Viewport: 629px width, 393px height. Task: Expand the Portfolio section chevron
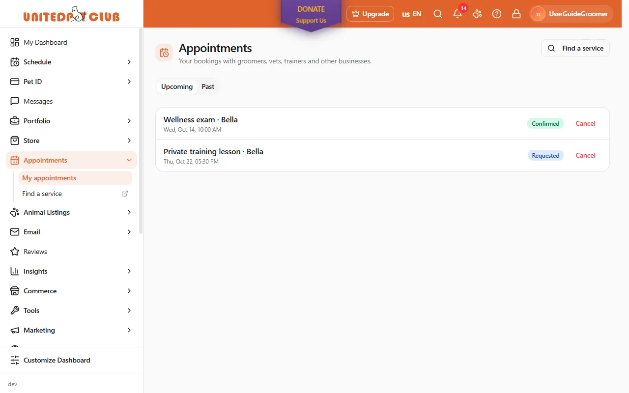click(x=129, y=121)
